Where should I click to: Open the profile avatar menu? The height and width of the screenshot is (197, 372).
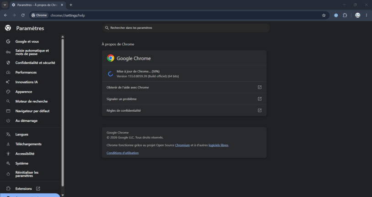(x=357, y=15)
